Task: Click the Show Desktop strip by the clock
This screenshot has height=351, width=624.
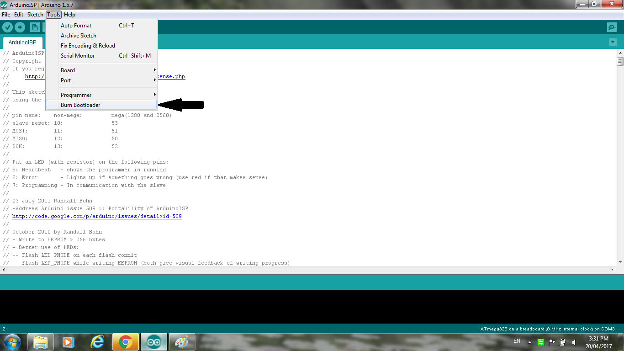Action: [x=620, y=342]
